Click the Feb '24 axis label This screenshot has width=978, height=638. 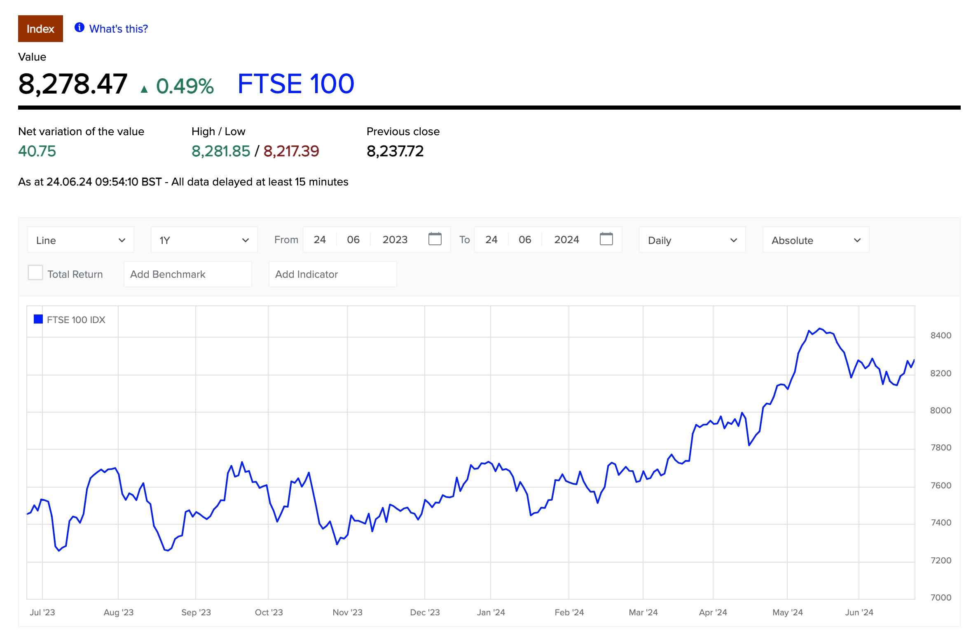[569, 612]
